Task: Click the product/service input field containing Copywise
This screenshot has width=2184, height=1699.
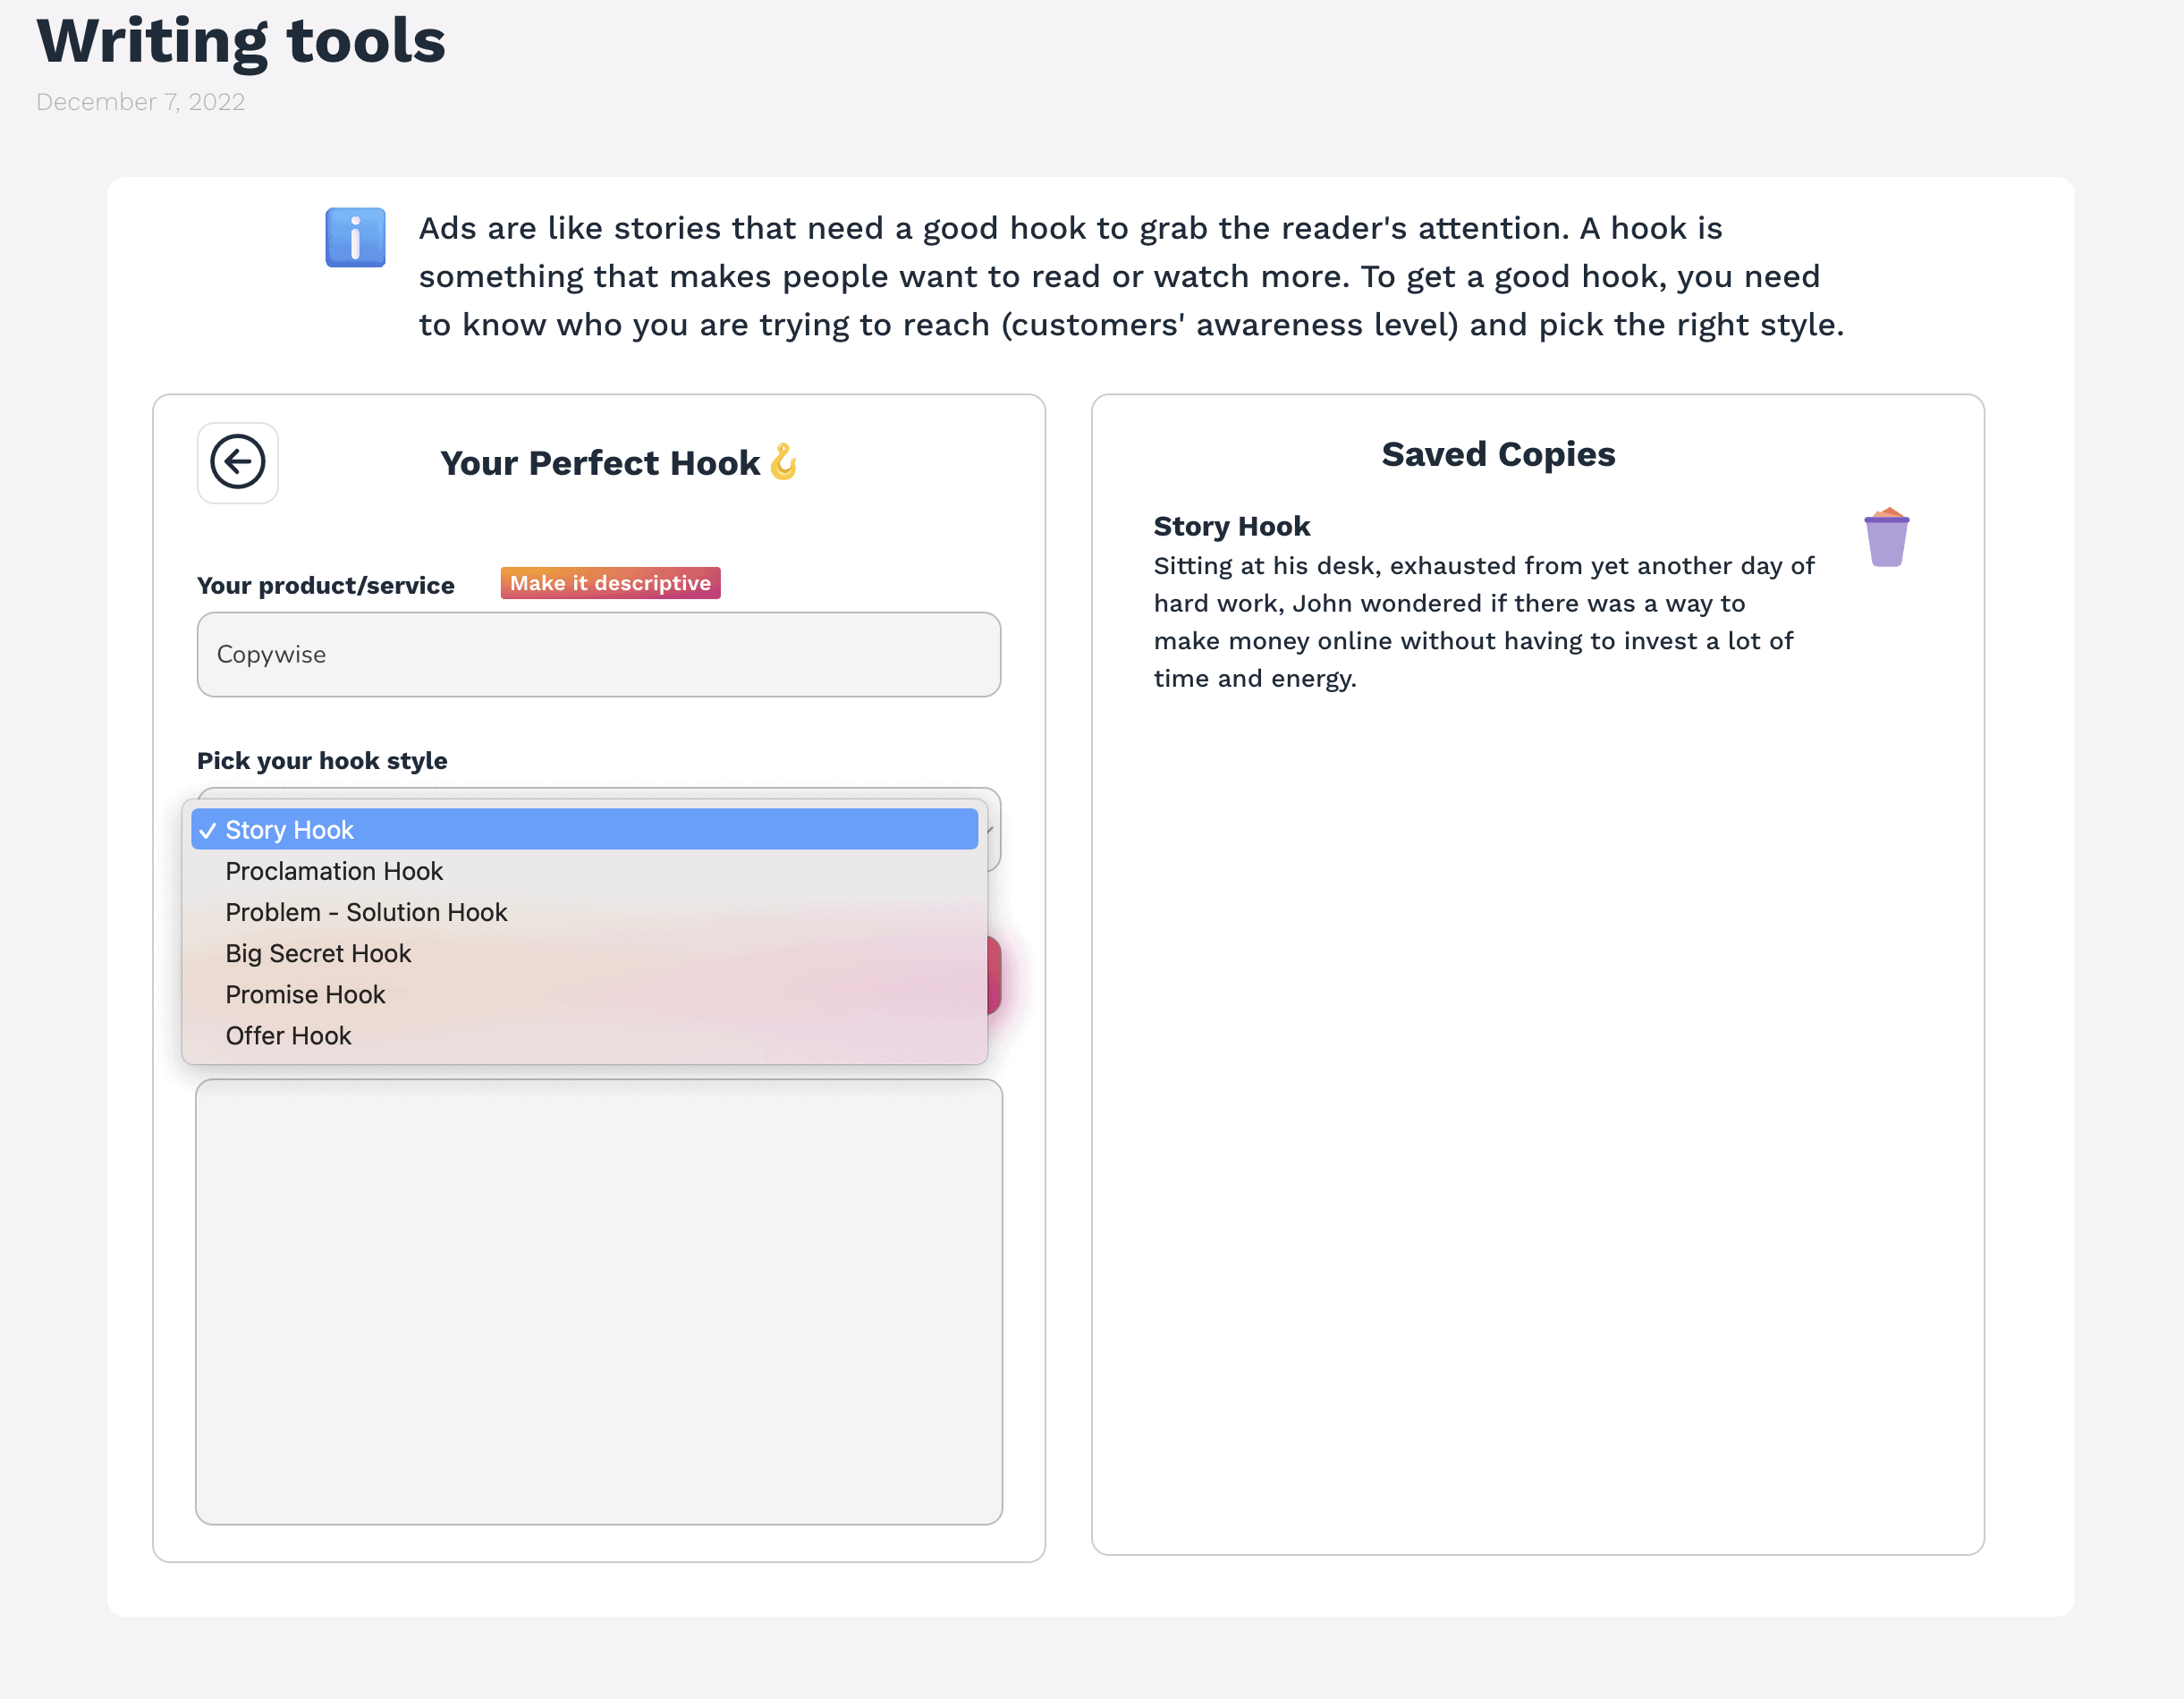Action: (599, 655)
